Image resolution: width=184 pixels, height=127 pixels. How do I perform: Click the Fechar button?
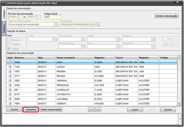coord(168,110)
